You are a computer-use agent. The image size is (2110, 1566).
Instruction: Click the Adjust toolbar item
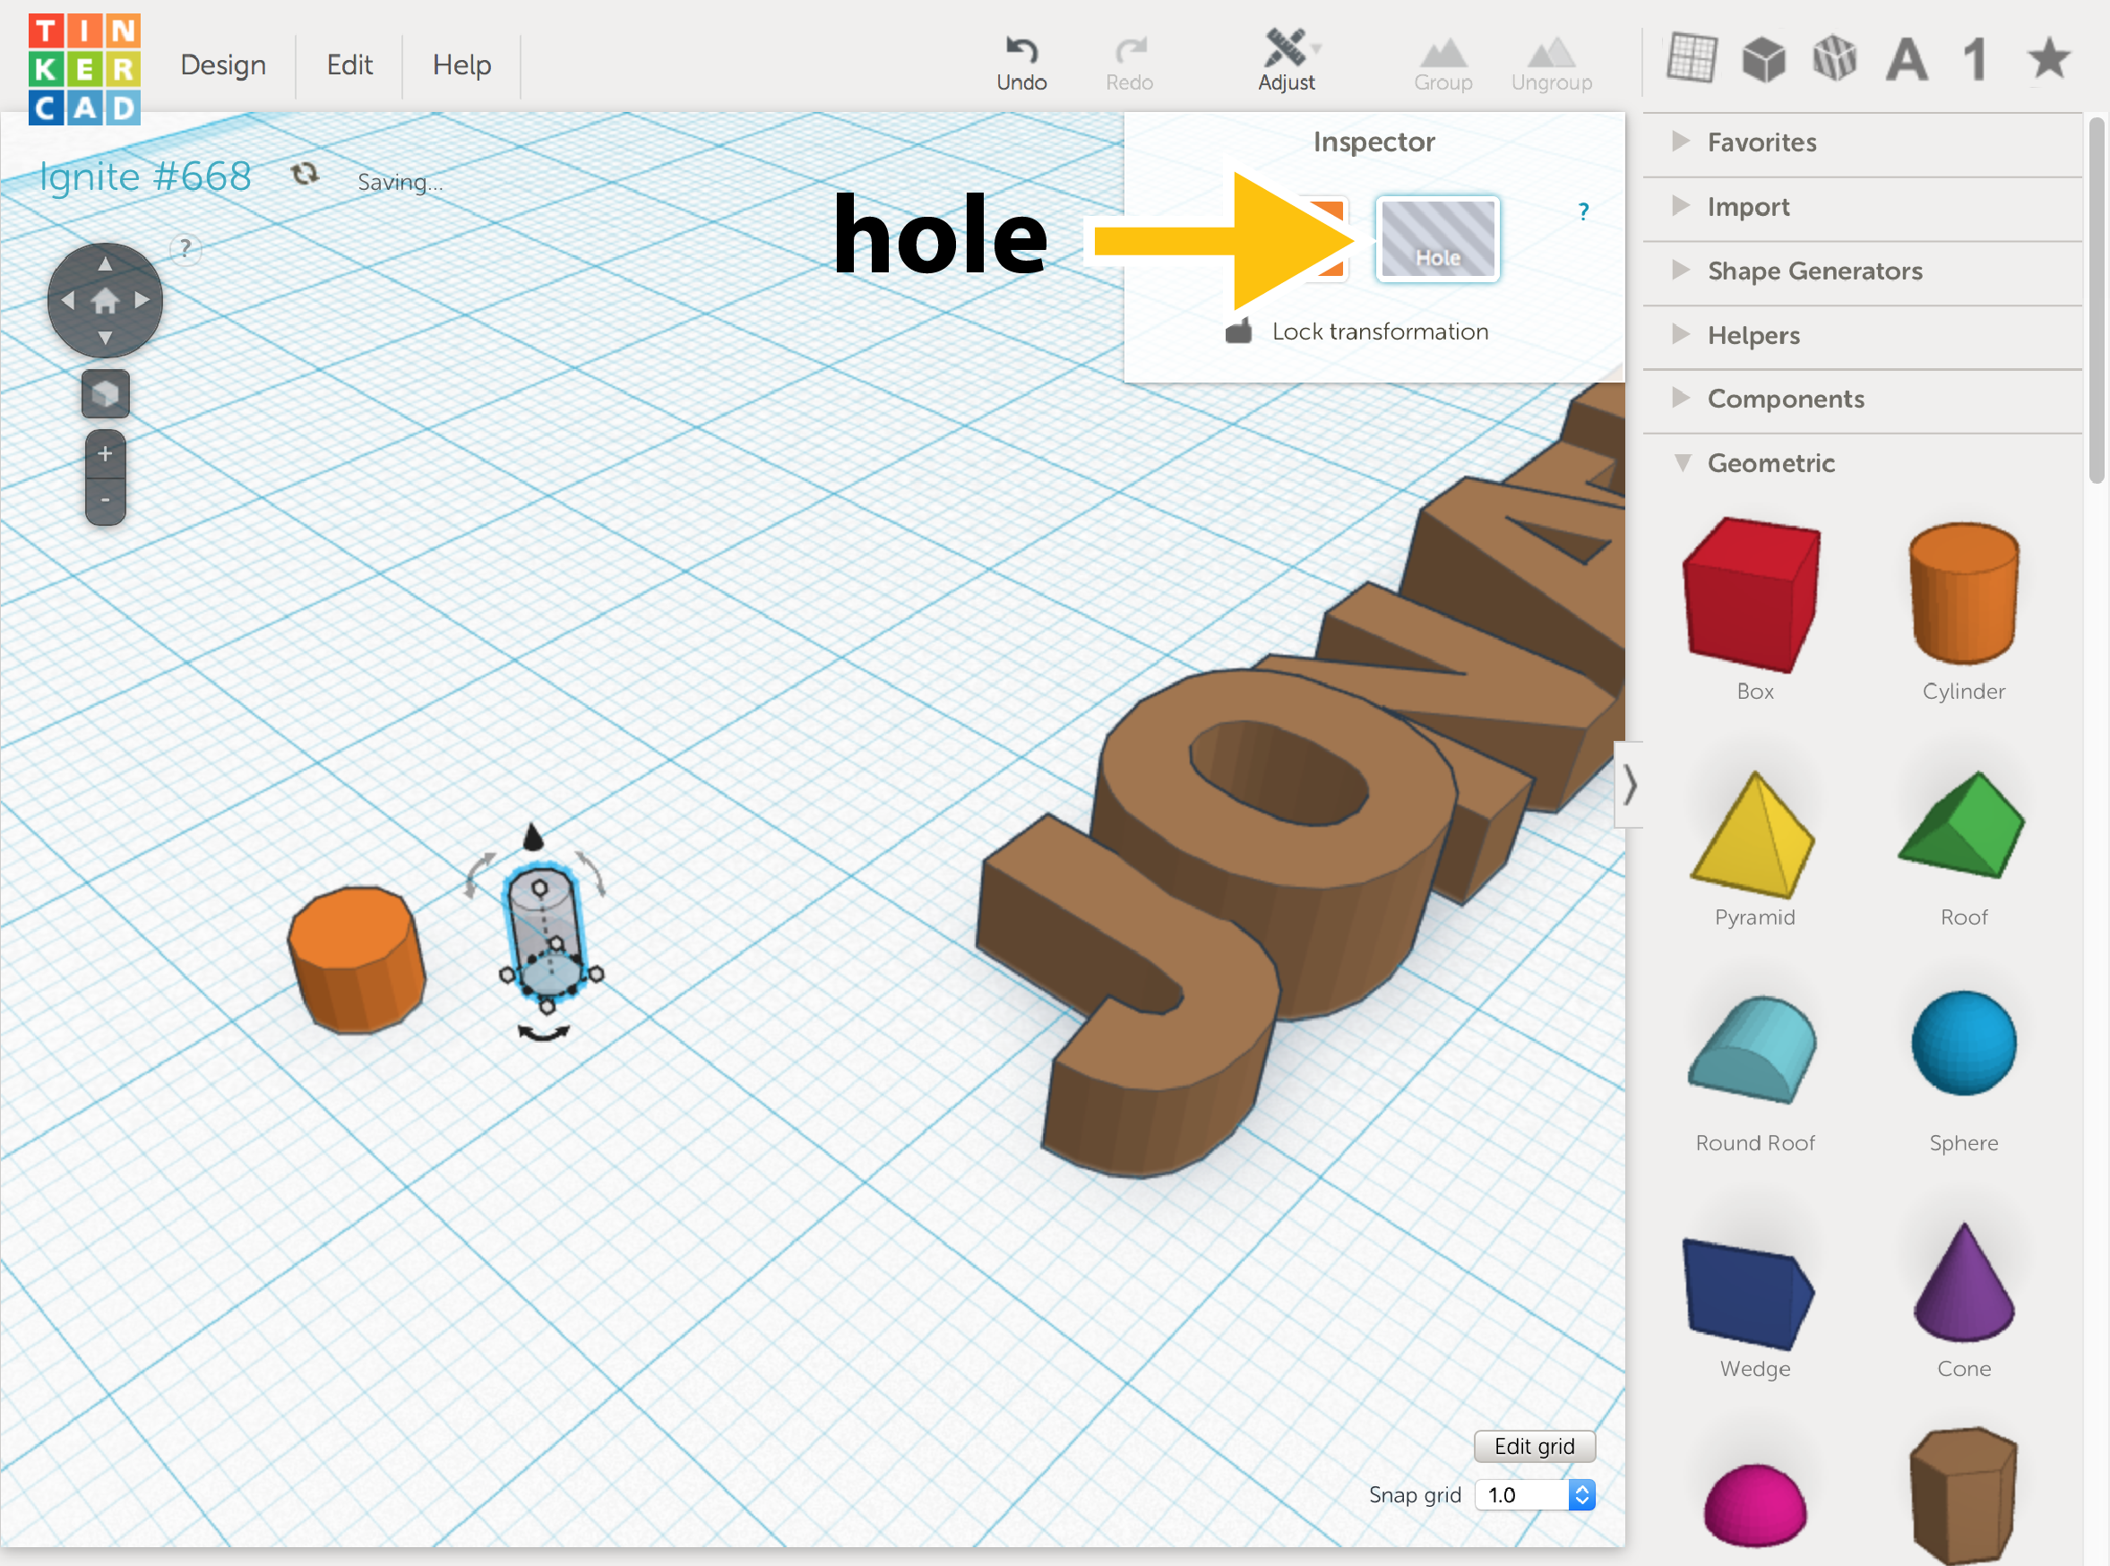pos(1287,60)
